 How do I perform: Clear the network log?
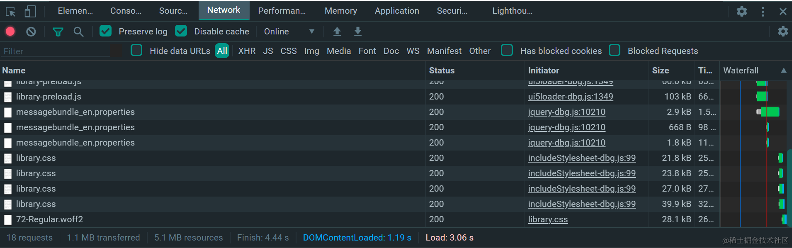[x=31, y=32]
